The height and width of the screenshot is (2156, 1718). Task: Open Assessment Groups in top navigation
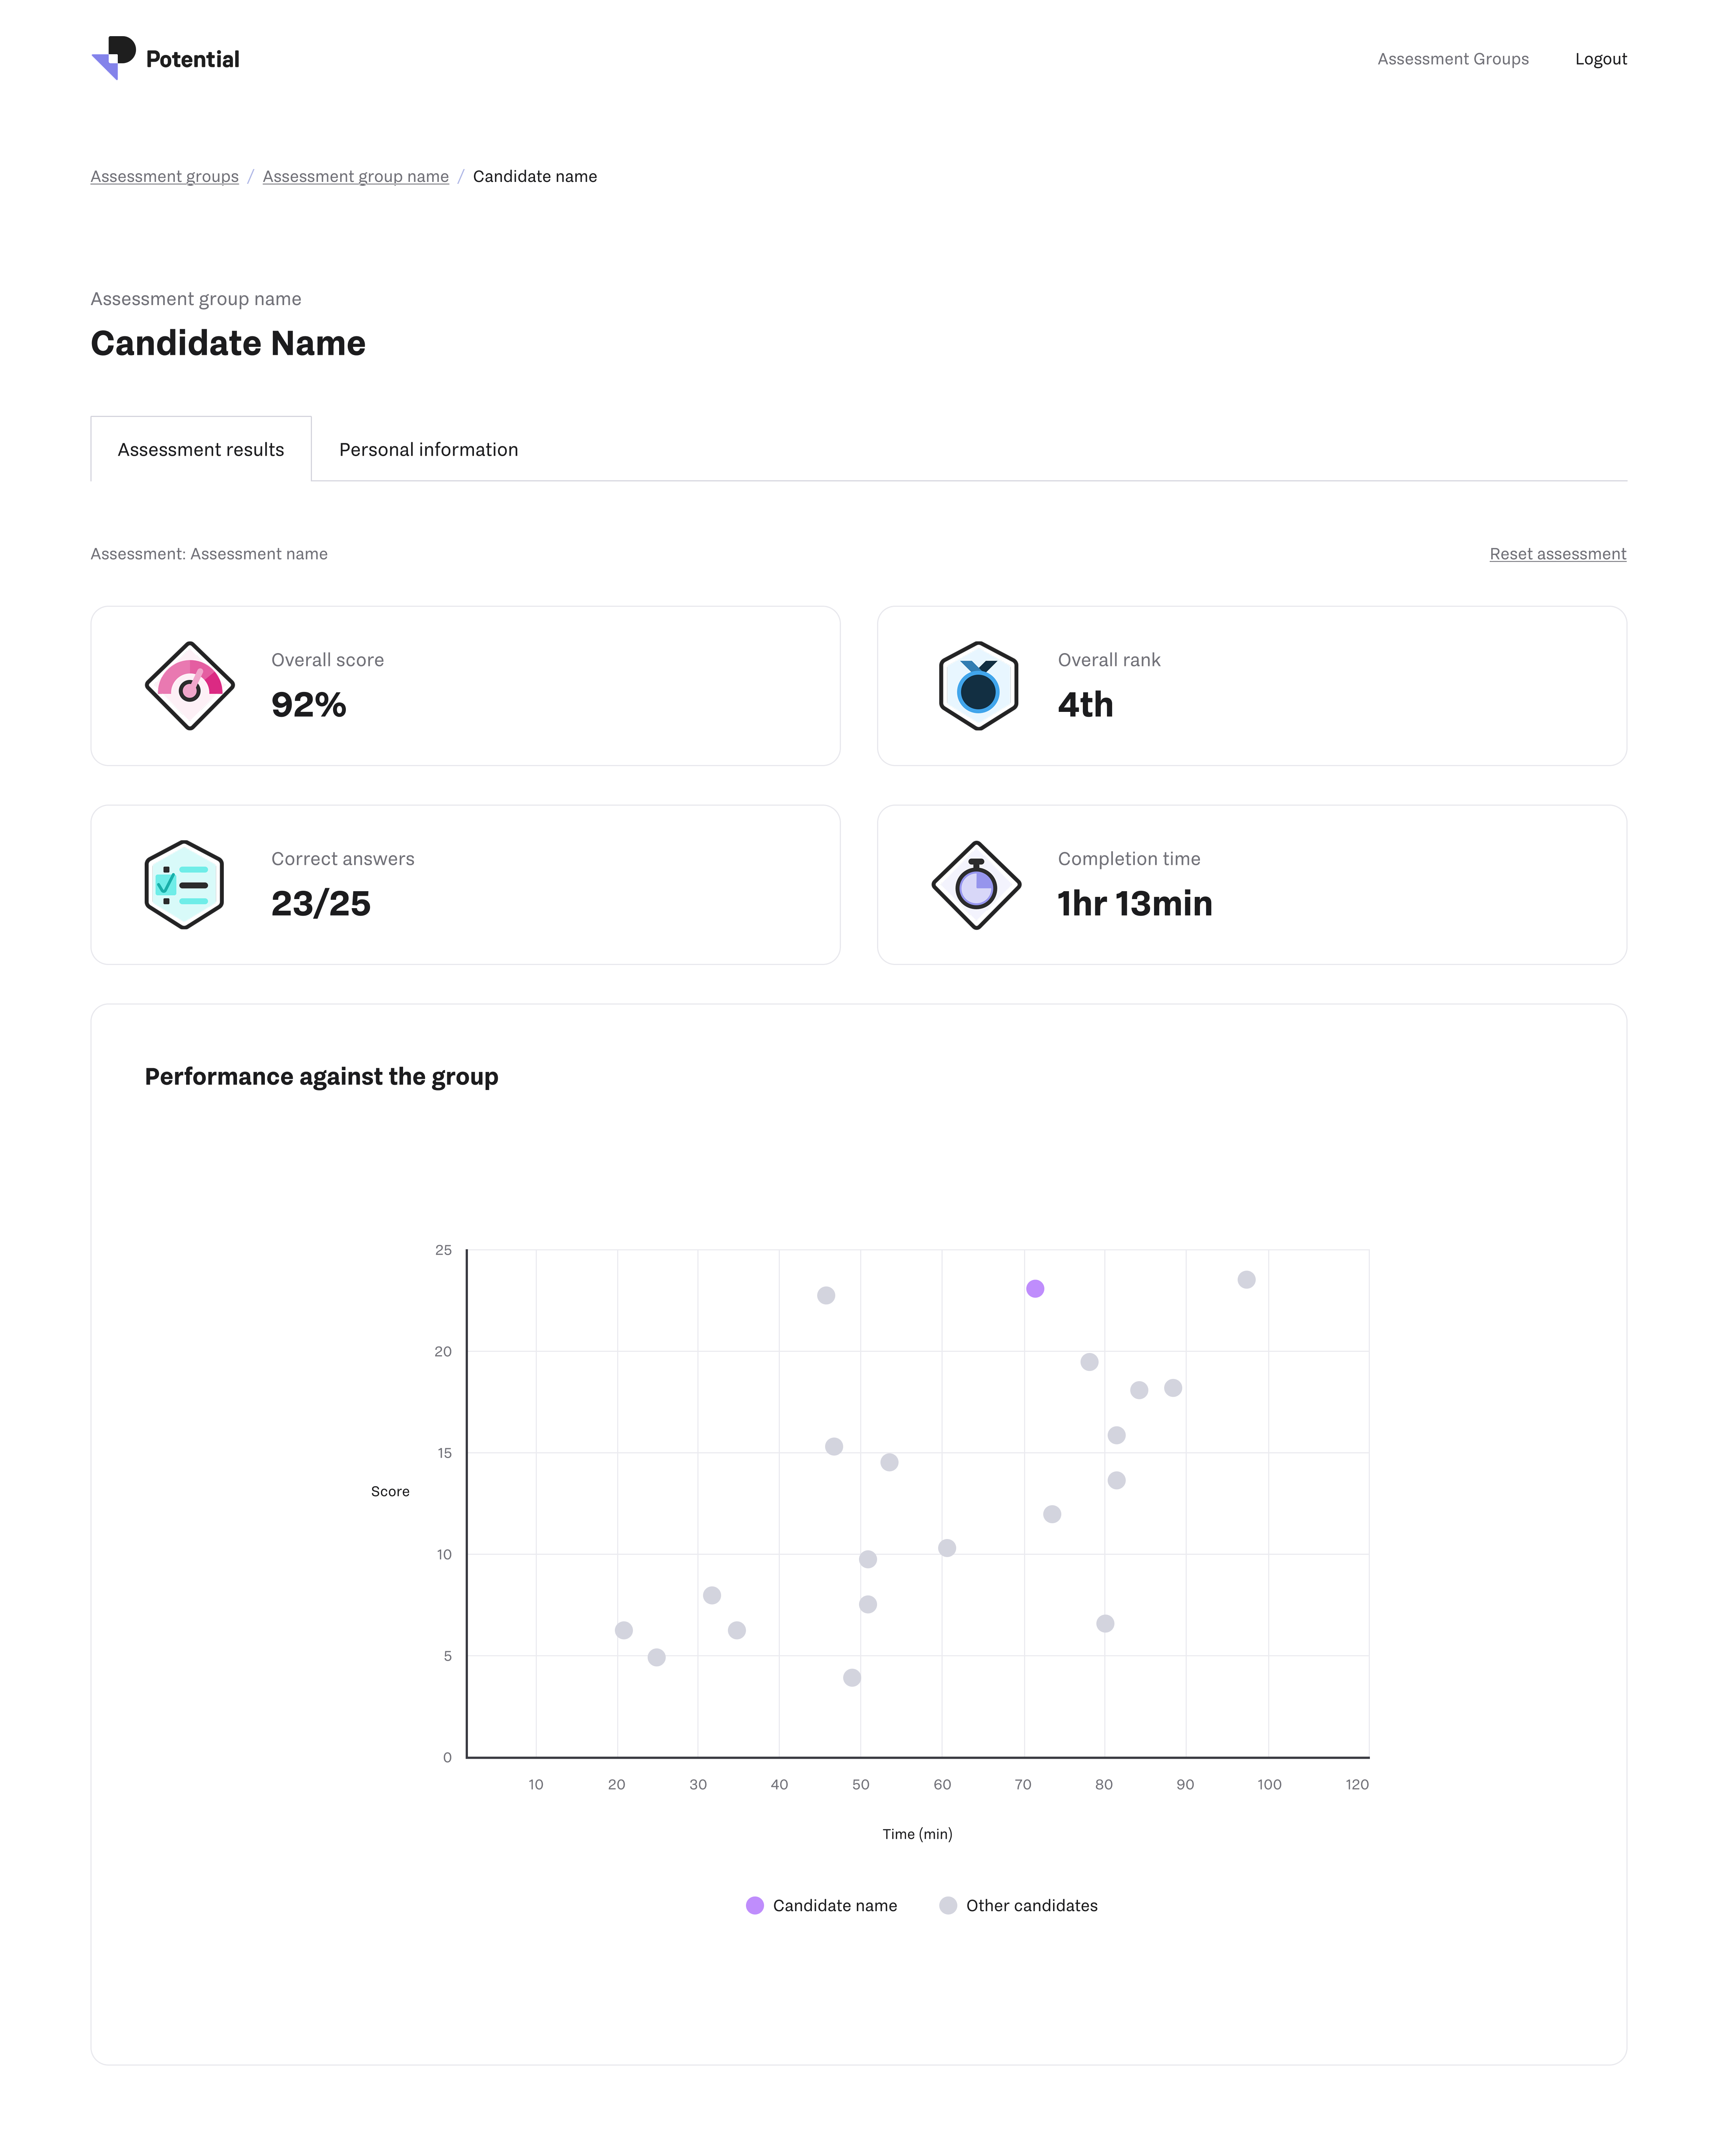[x=1452, y=59]
